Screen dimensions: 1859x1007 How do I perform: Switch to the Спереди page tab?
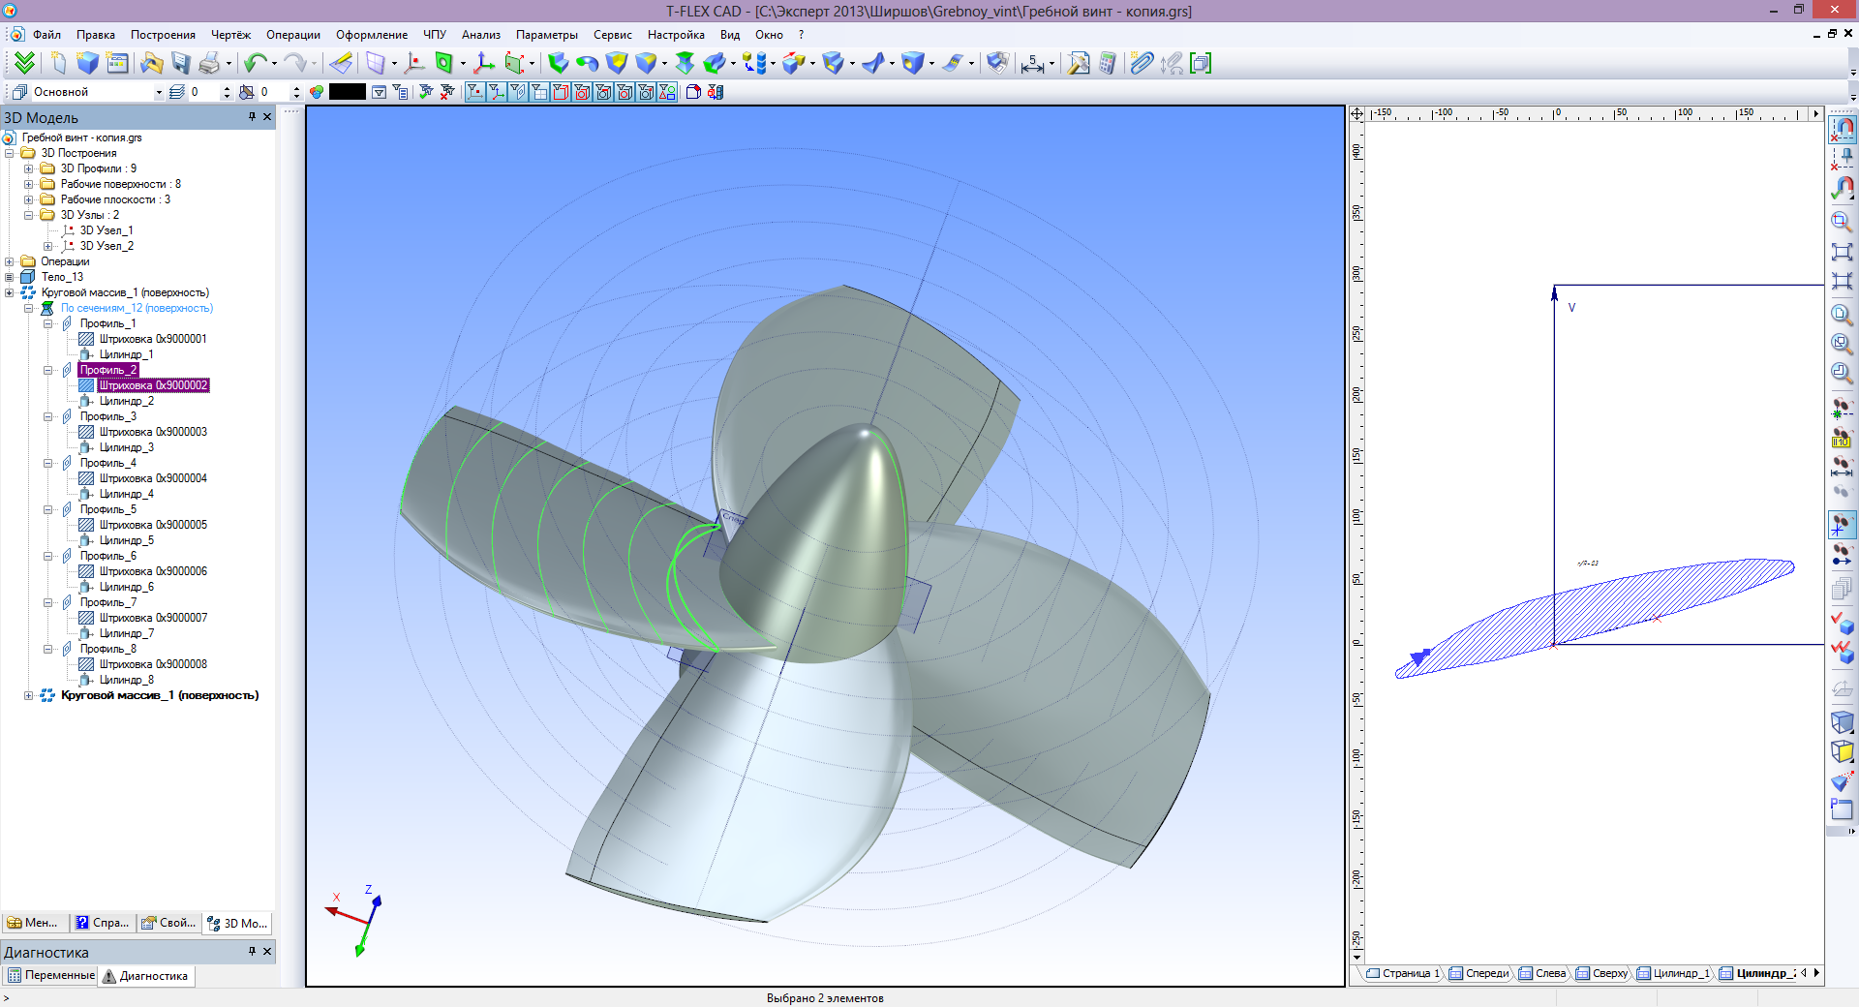(1479, 973)
